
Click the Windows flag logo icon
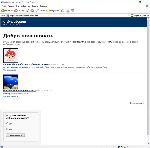[147, 6]
